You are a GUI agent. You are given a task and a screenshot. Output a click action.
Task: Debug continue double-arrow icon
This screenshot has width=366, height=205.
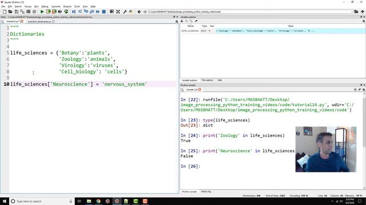pyautogui.click(x=98, y=11)
